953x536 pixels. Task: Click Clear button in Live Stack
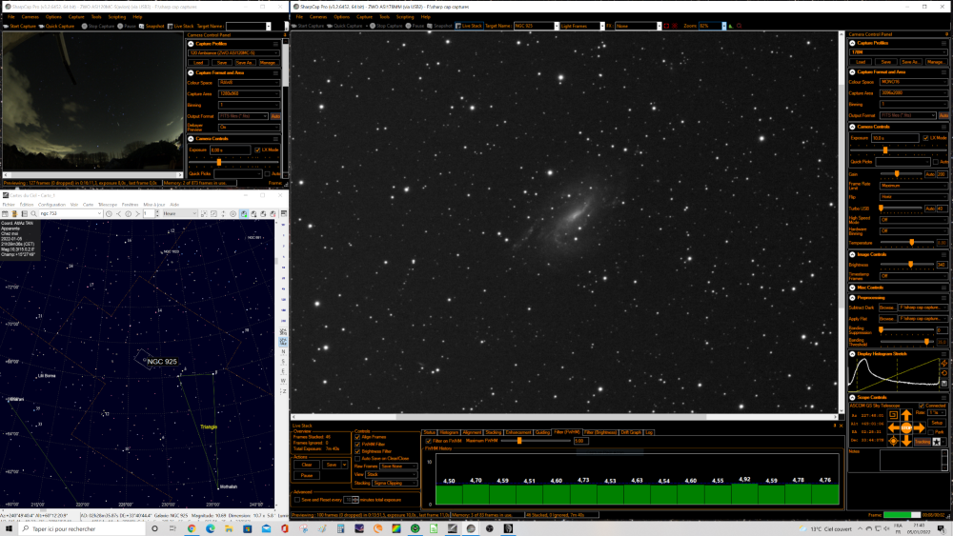pyautogui.click(x=306, y=465)
